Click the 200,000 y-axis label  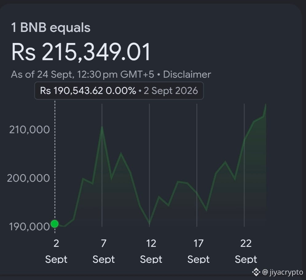pyautogui.click(x=28, y=178)
